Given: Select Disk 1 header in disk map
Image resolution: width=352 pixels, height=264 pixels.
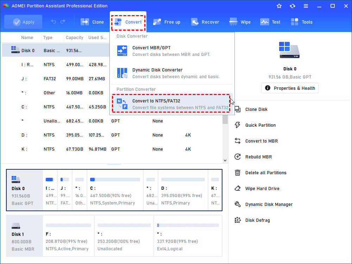Looking at the screenshot, I should click(25, 236).
